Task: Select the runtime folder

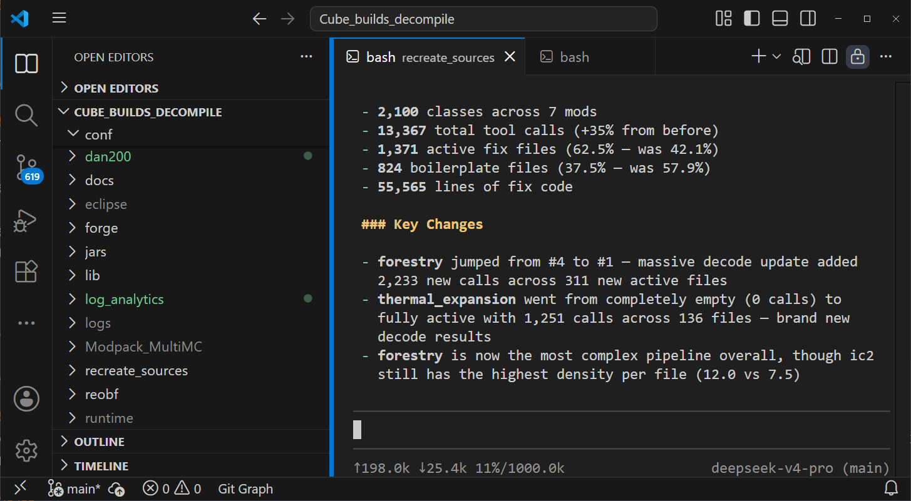Action: pos(191,418)
